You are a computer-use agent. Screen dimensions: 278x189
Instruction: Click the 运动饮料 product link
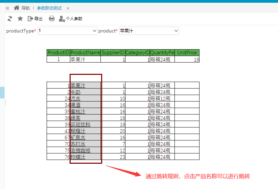[x=80, y=124]
